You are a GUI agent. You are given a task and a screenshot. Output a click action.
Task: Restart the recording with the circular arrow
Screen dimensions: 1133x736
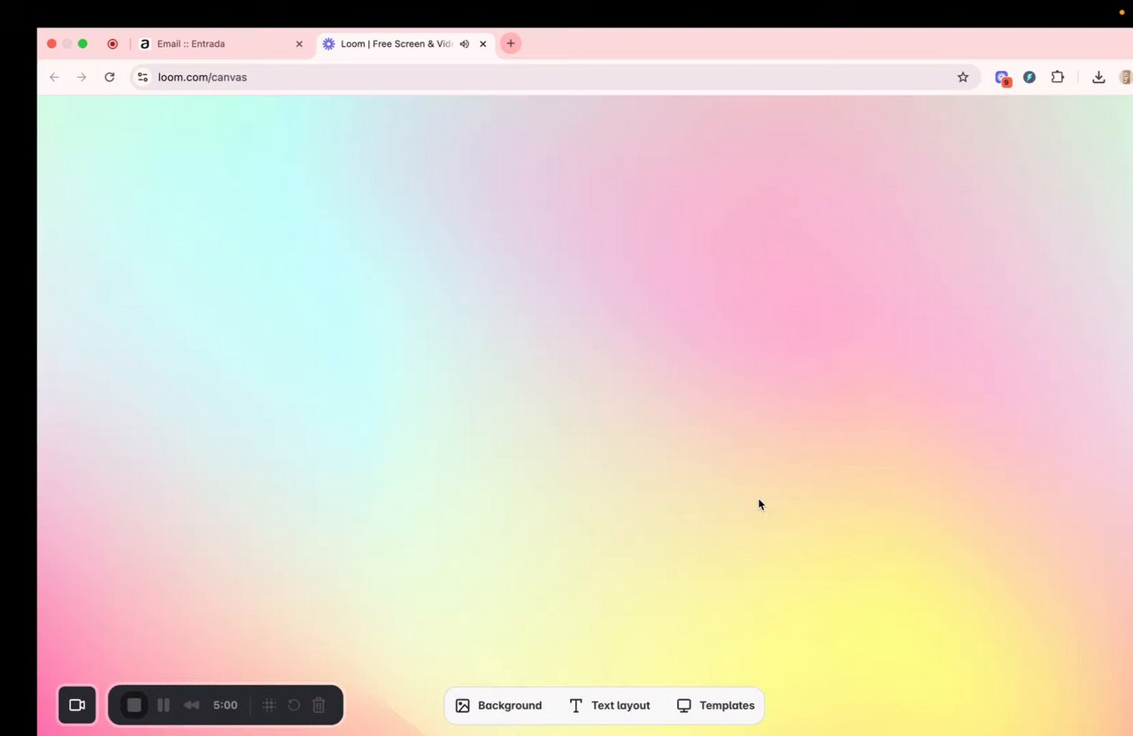pos(294,705)
